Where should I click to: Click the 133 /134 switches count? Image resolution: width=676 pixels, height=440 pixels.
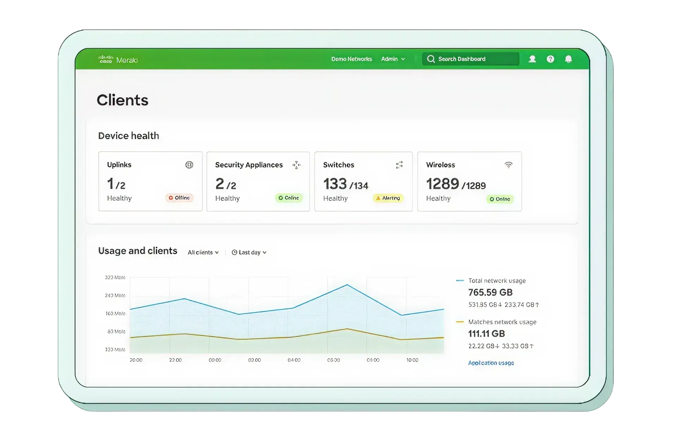(x=346, y=184)
